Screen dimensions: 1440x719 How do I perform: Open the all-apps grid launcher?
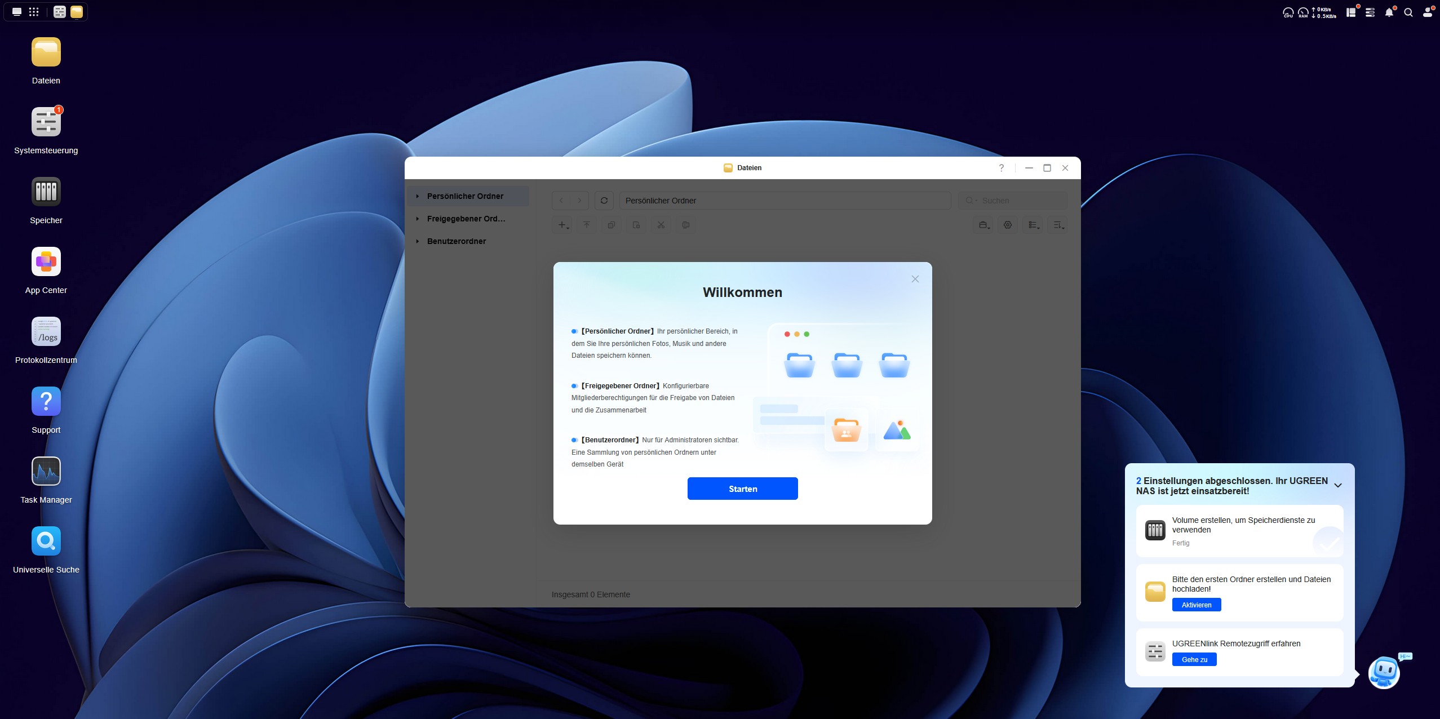coord(34,12)
